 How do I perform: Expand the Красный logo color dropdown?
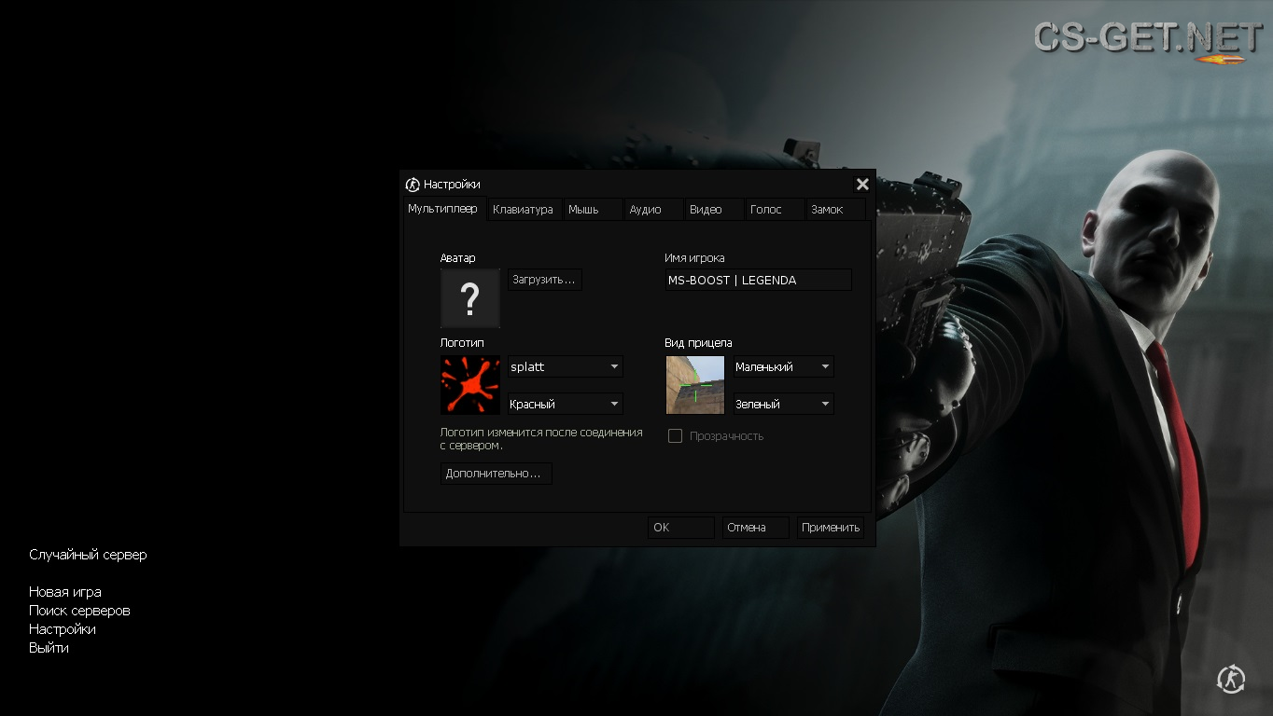point(565,405)
